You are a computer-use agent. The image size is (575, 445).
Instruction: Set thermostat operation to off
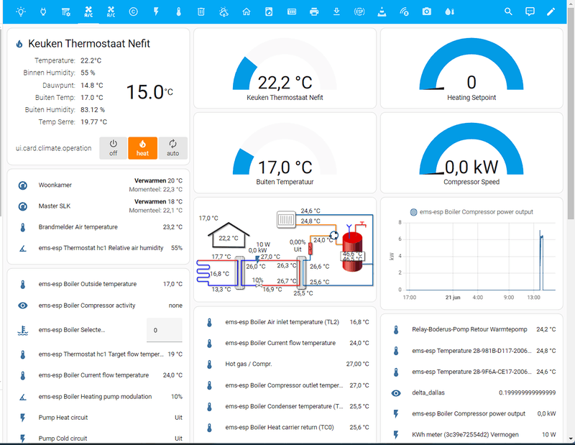(114, 148)
